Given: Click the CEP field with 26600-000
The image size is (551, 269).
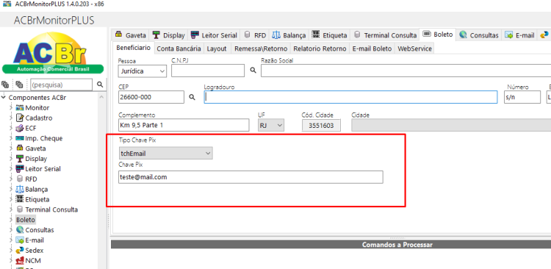Looking at the screenshot, I should click(151, 97).
